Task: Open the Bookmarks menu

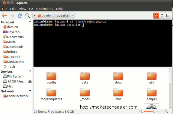Action: coord(45,9)
